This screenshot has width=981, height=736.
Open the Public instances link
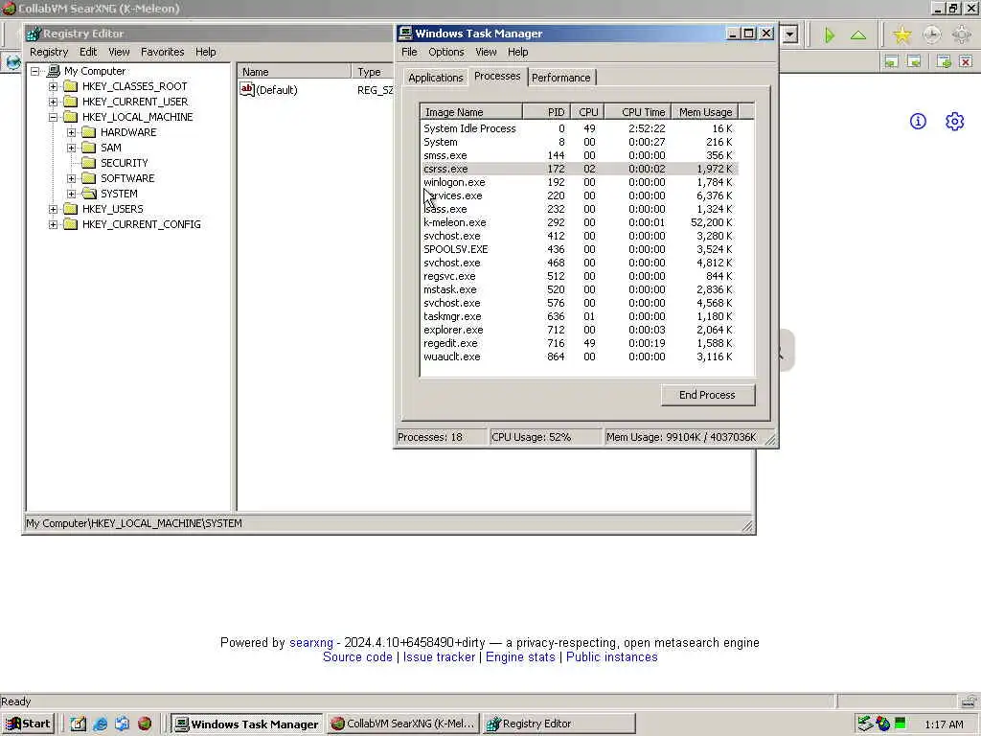click(x=612, y=657)
